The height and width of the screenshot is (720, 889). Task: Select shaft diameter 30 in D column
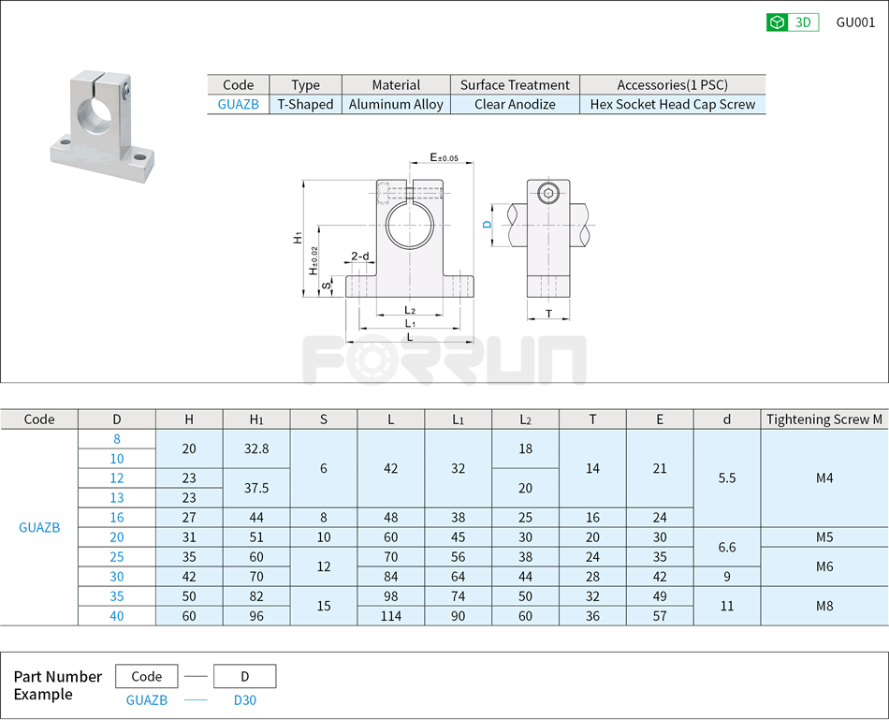point(117,577)
